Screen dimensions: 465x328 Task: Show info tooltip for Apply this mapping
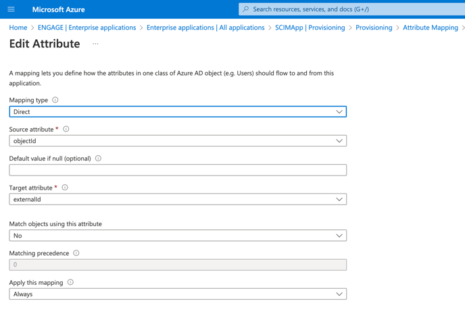70,282
